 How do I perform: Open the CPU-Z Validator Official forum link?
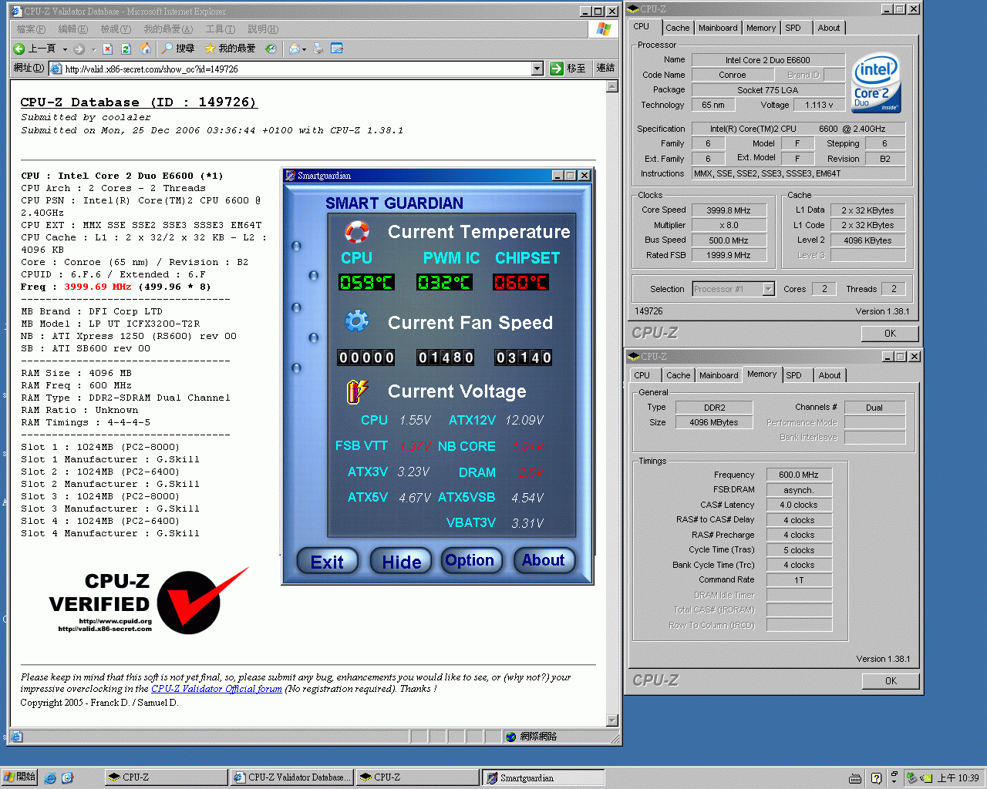(x=217, y=689)
